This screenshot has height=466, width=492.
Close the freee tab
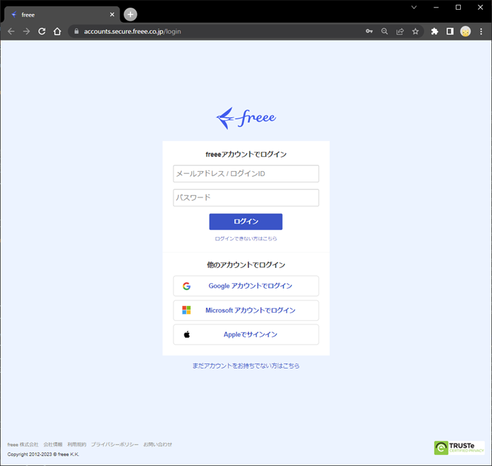112,14
